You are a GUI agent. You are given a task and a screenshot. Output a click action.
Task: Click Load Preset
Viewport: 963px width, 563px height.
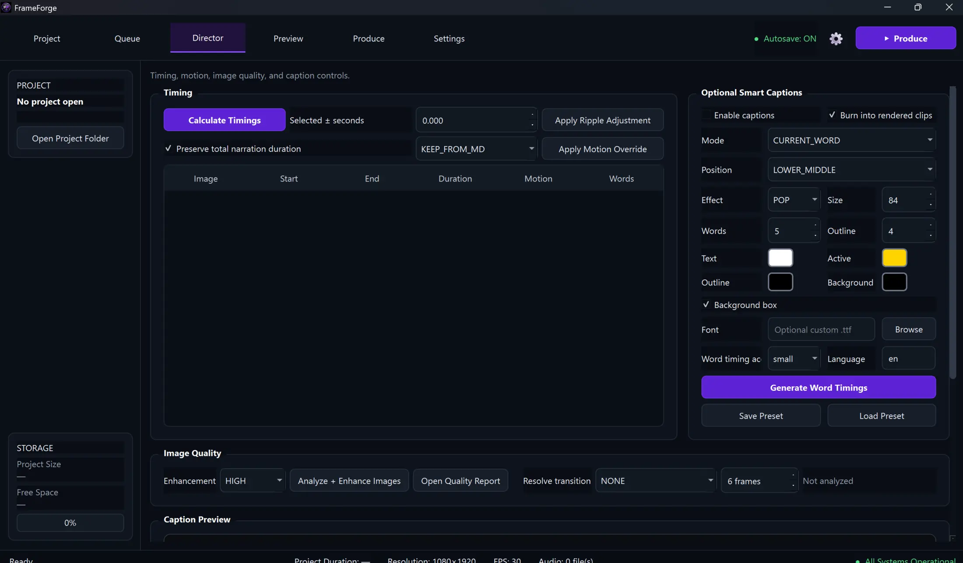click(882, 416)
